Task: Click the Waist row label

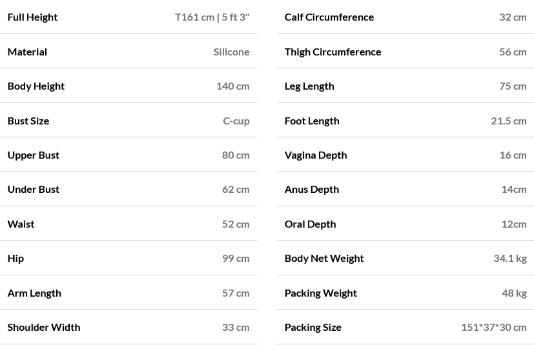Action: pyautogui.click(x=21, y=224)
